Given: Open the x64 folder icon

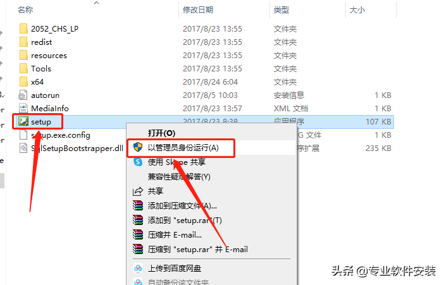Looking at the screenshot, I should click(24, 82).
